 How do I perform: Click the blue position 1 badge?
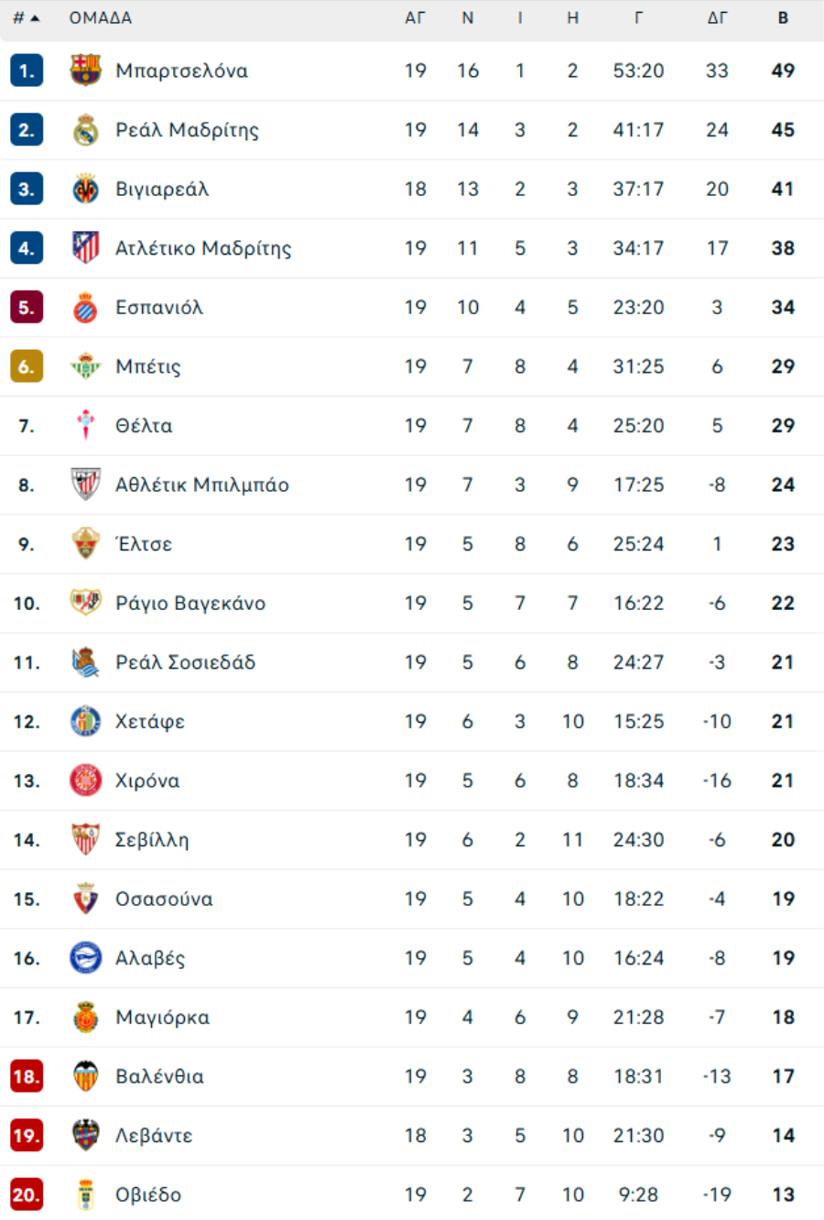27,71
